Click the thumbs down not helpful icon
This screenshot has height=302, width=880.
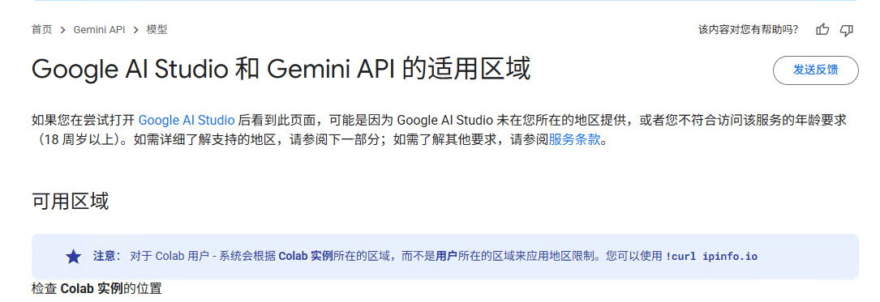[x=846, y=30]
